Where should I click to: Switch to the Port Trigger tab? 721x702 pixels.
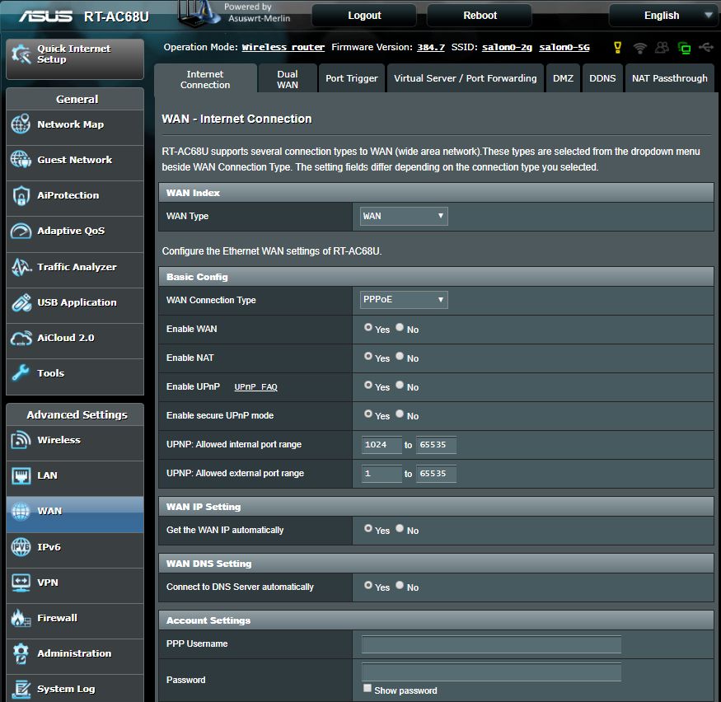[351, 78]
